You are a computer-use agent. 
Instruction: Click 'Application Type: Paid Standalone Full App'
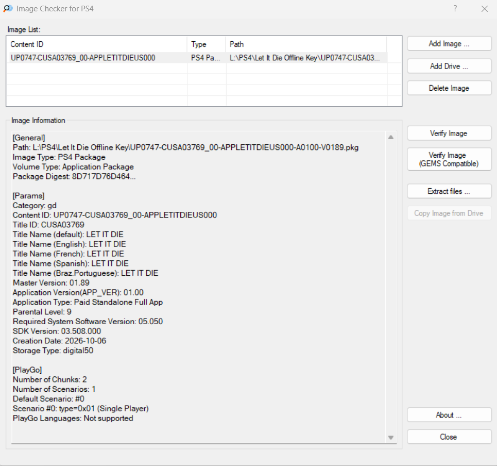88,302
